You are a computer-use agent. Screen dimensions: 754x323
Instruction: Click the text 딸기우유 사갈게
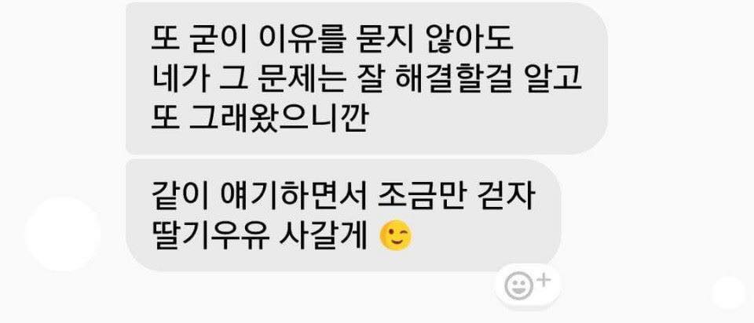coord(259,236)
